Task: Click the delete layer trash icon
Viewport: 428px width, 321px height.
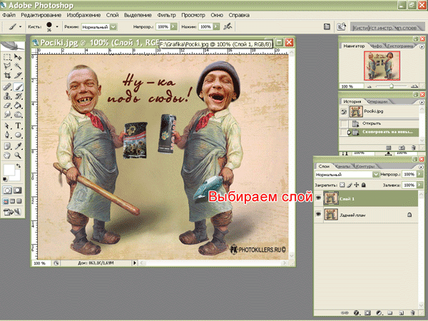Action: [412, 313]
